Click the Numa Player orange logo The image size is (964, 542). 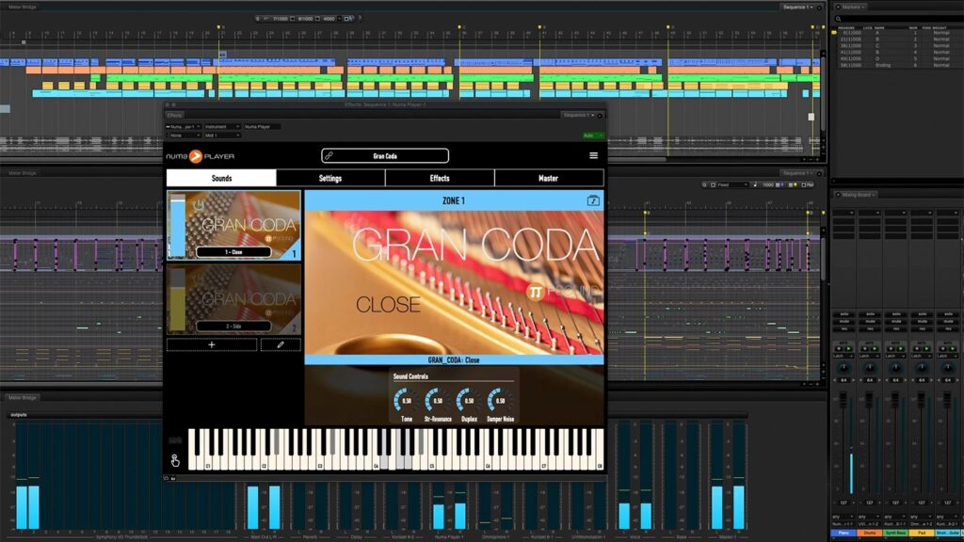tap(196, 156)
